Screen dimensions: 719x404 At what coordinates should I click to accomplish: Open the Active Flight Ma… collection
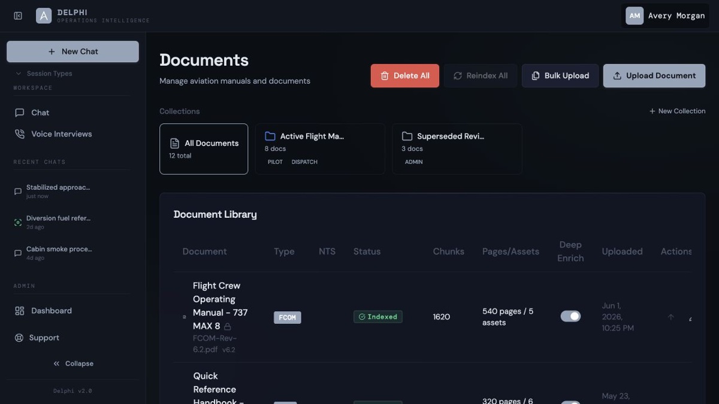[320, 149]
